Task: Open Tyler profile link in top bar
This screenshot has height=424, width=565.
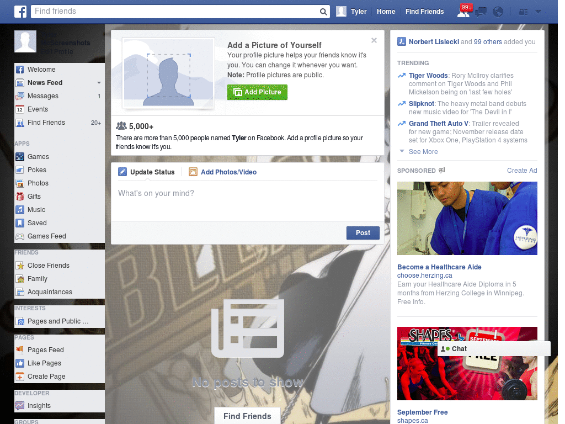Action: coord(359,12)
